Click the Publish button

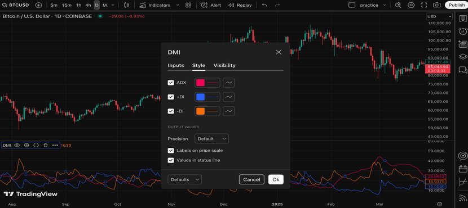pyautogui.click(x=456, y=5)
